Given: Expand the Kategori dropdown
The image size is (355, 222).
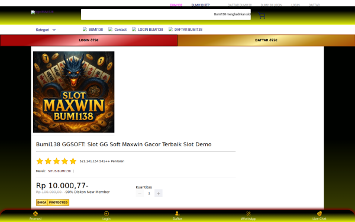Looking at the screenshot, I should tap(46, 30).
